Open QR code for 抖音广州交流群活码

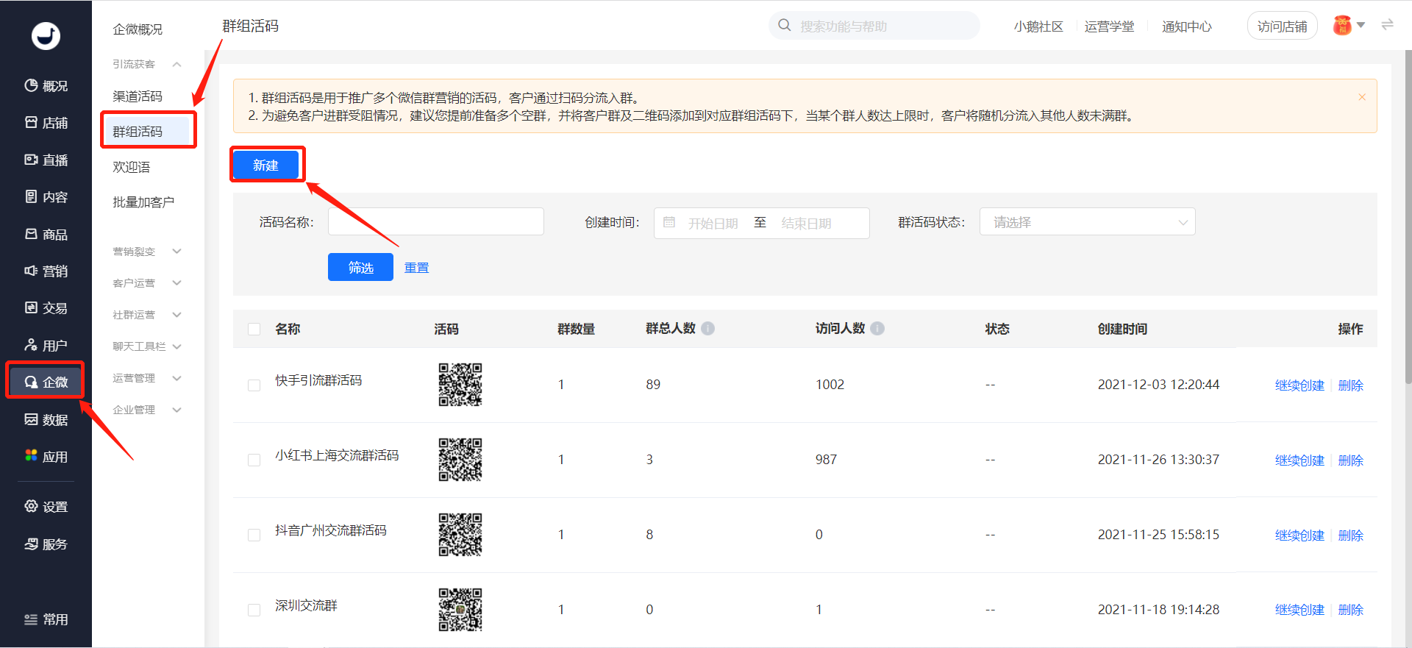point(460,534)
